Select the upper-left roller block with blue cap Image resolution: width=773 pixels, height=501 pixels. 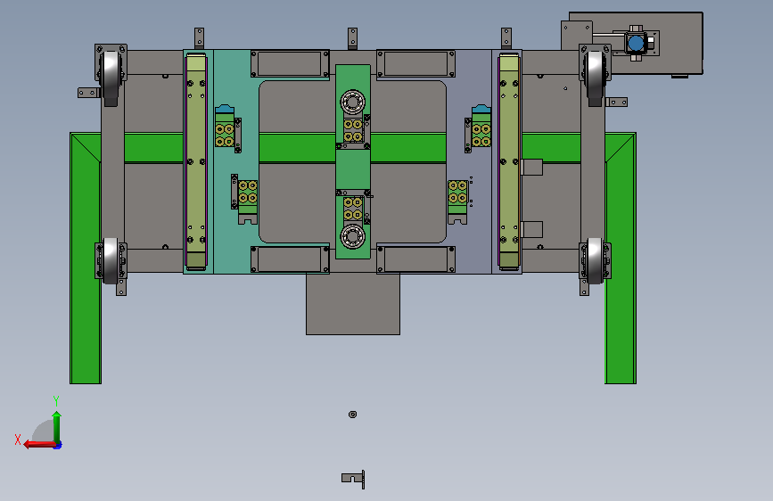(225, 126)
